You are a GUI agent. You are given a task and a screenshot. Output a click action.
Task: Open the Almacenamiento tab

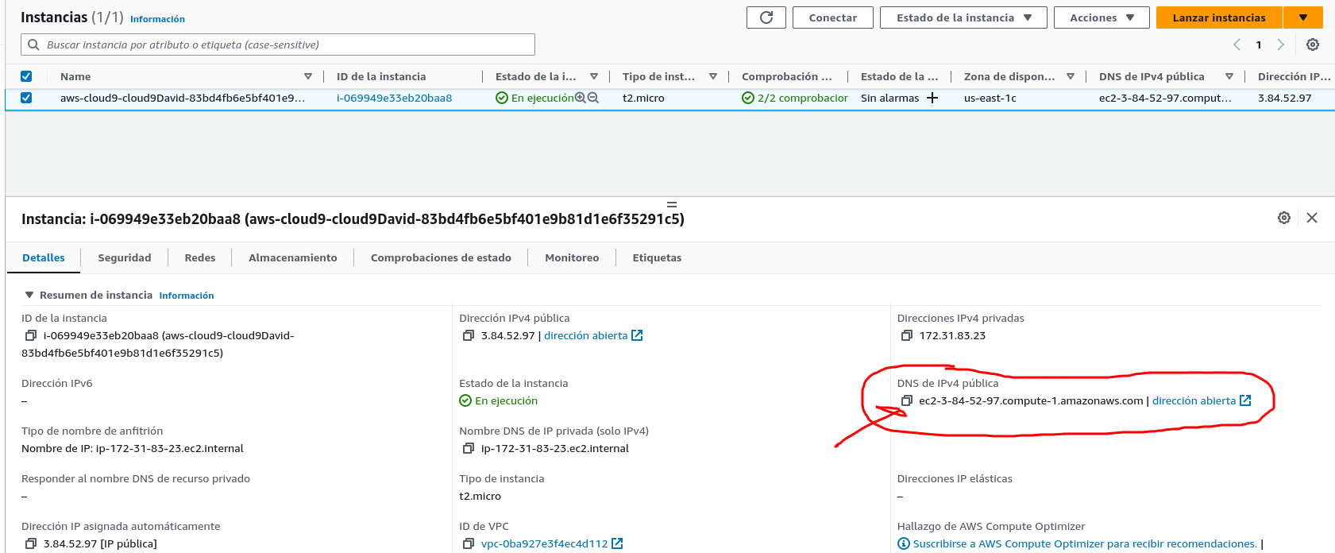(x=292, y=257)
